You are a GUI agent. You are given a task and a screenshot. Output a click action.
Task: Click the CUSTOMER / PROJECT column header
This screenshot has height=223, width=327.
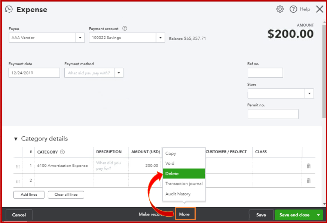pos(226,152)
